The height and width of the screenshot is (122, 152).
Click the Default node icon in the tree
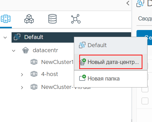click(17, 37)
